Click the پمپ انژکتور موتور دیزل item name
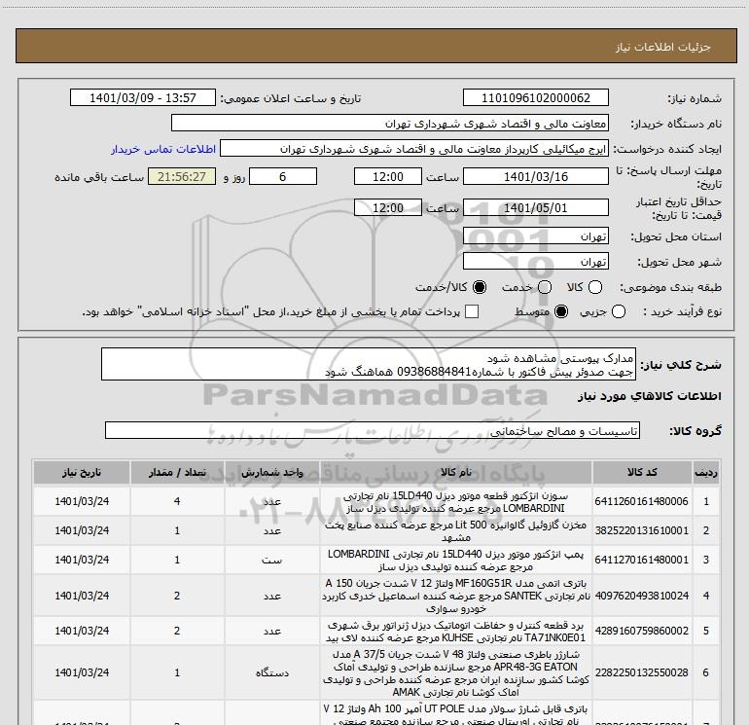 pos(455,561)
